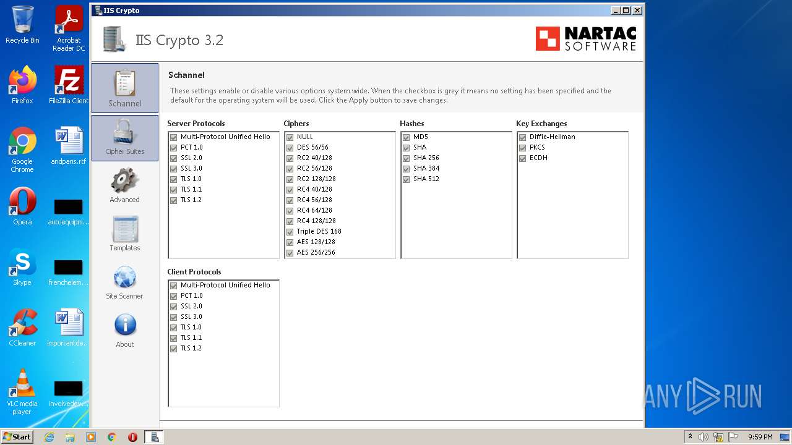This screenshot has height=445, width=792.
Task: Launch Skype from desktop
Action: pyautogui.click(x=22, y=267)
